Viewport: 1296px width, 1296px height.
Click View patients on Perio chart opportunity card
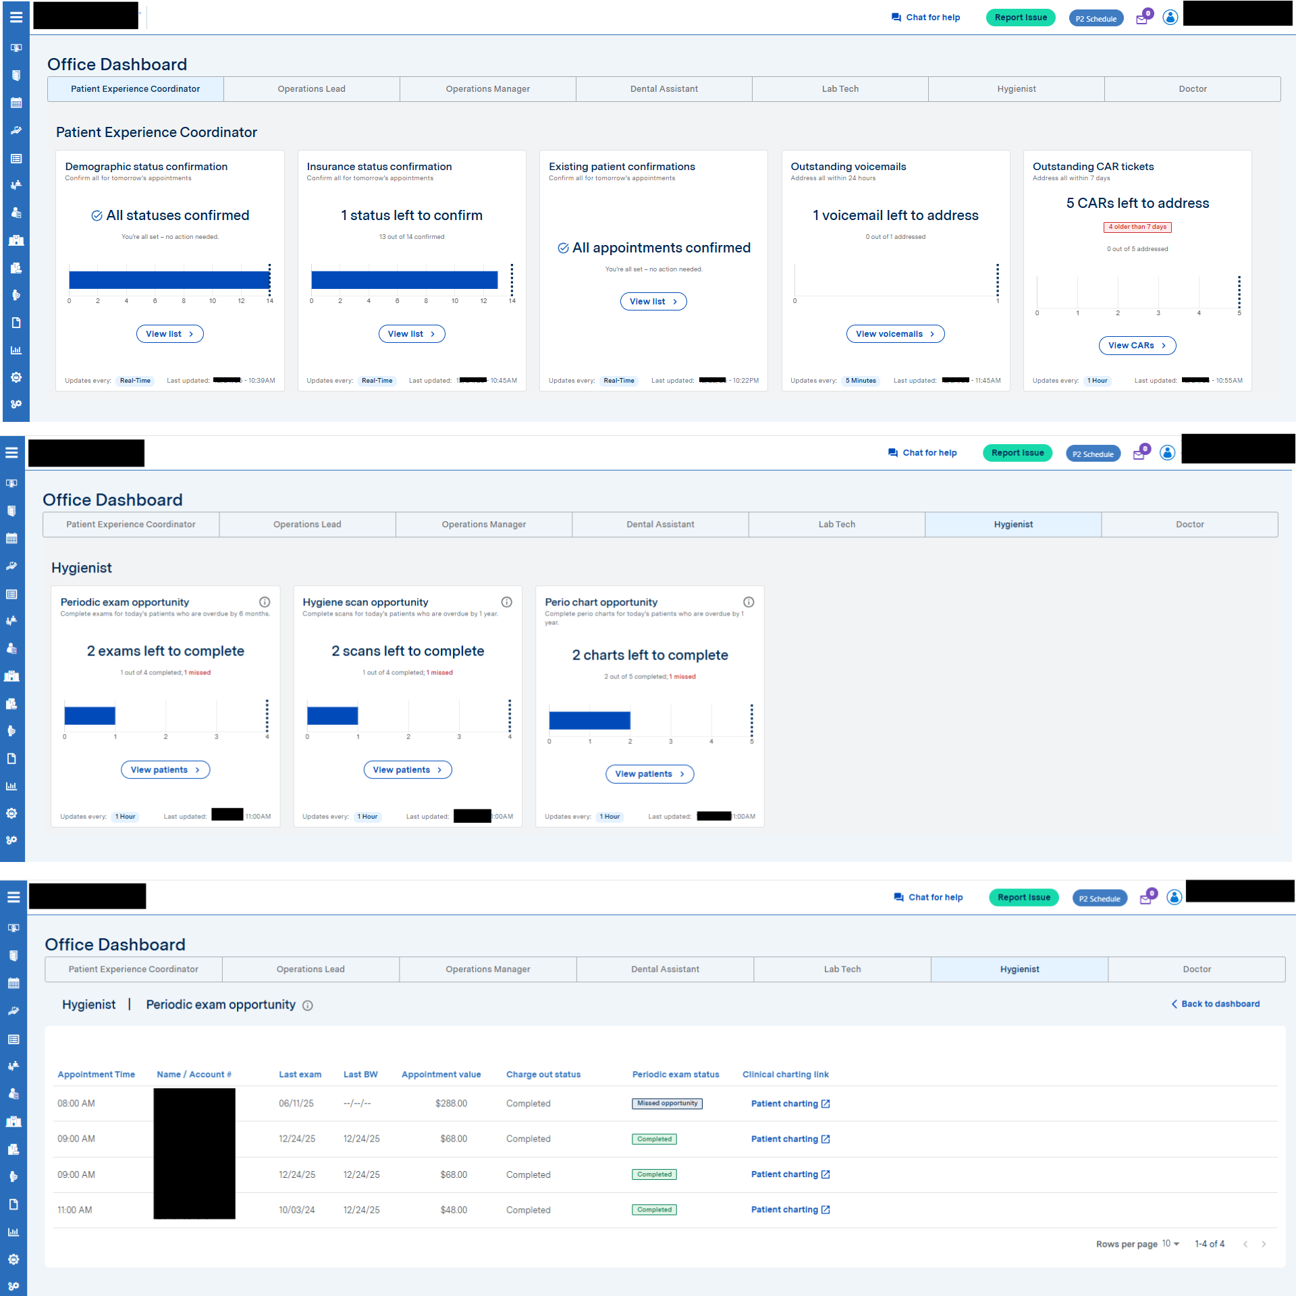click(649, 774)
